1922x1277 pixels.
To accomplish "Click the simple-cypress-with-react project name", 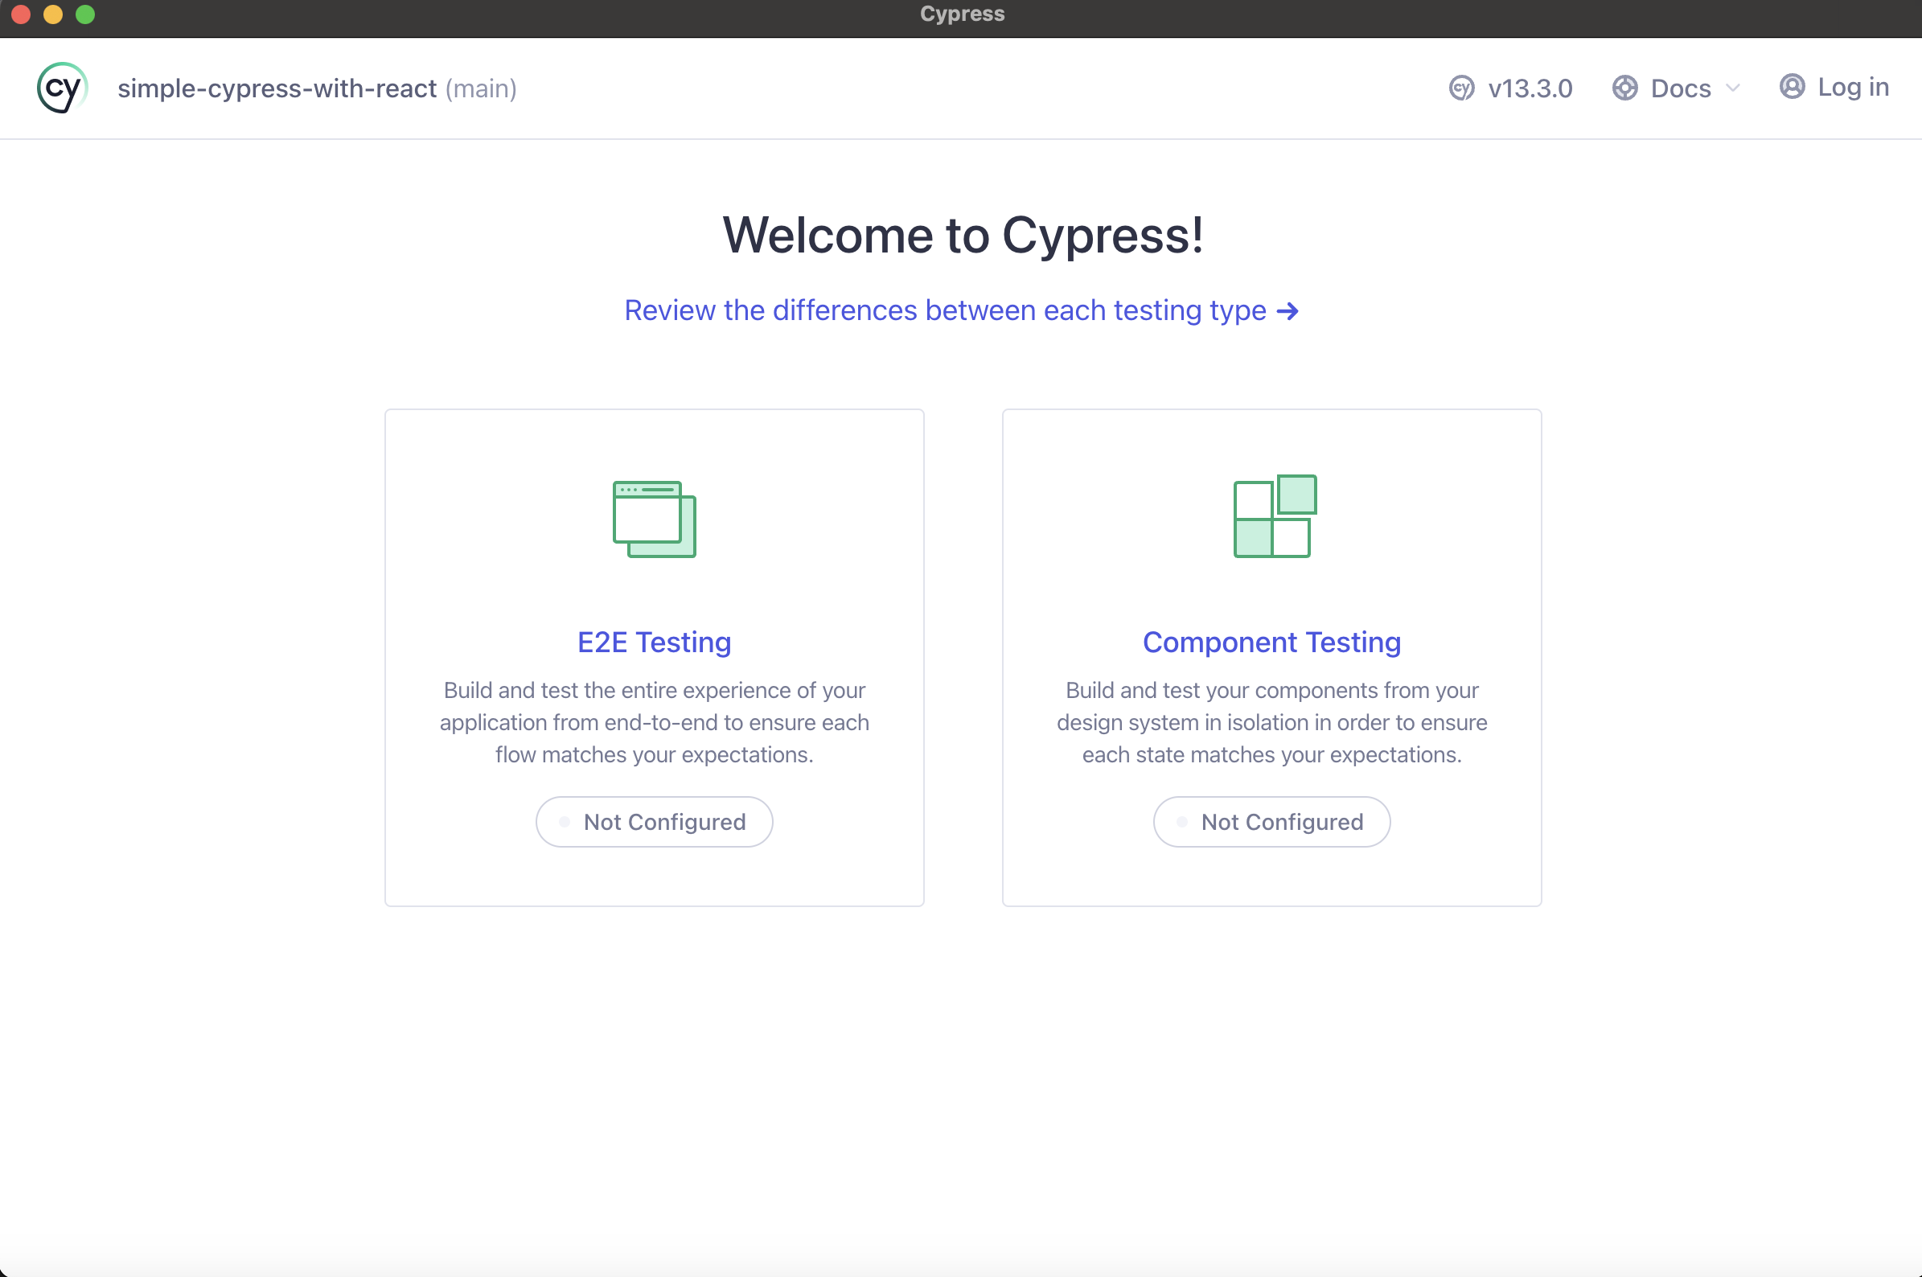I will point(277,88).
